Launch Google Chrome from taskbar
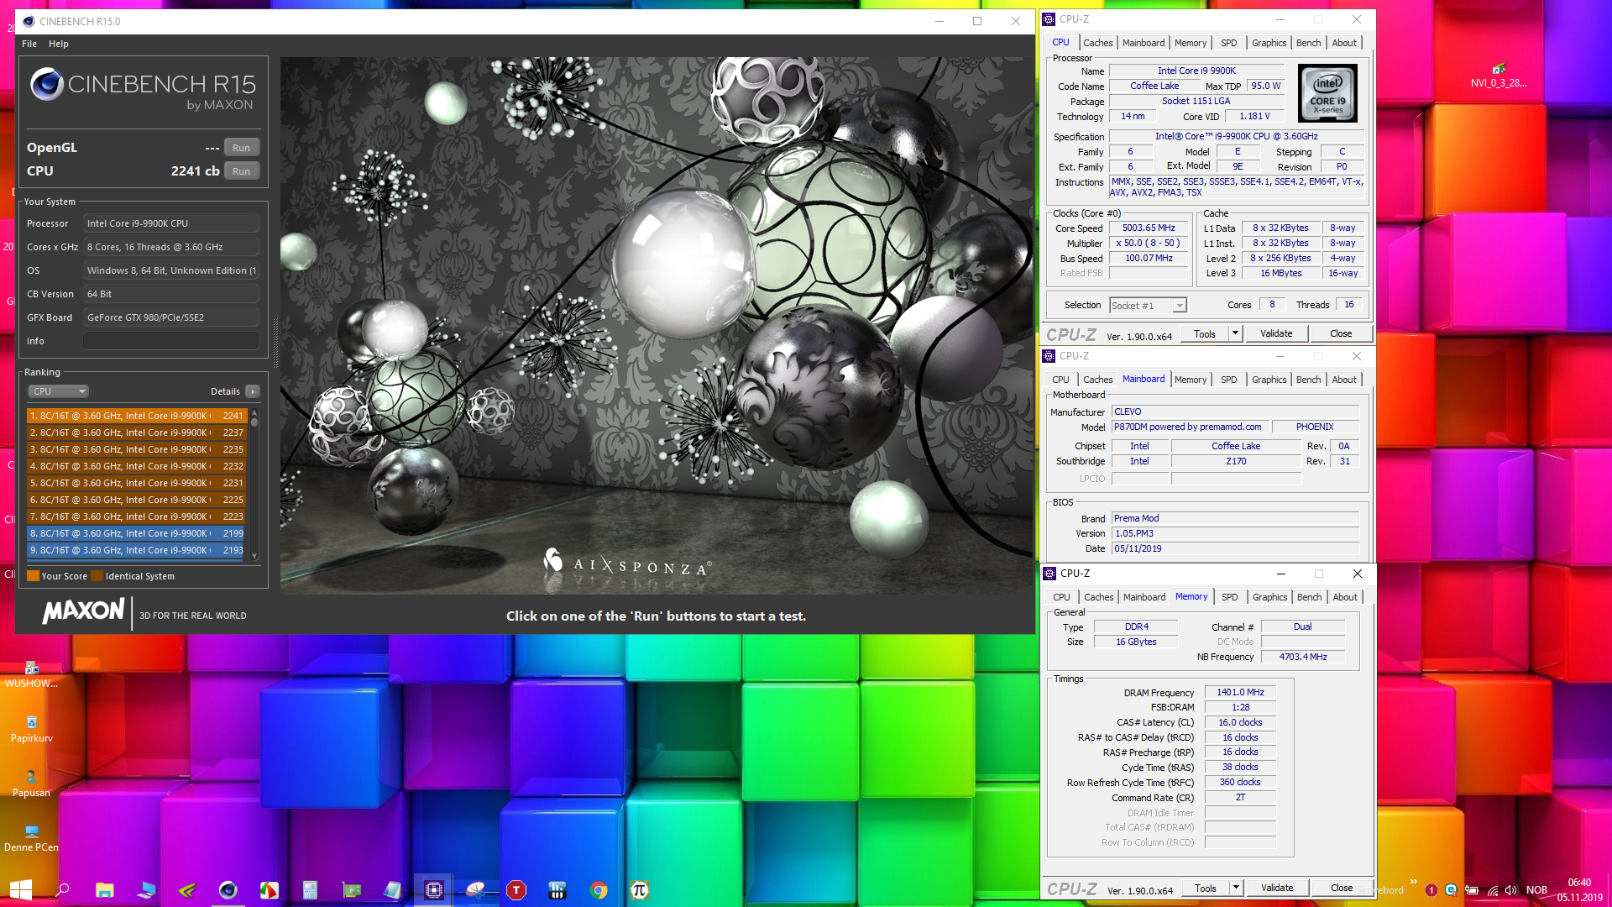1612x907 pixels. point(599,890)
